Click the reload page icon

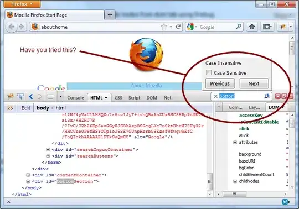pos(178,27)
